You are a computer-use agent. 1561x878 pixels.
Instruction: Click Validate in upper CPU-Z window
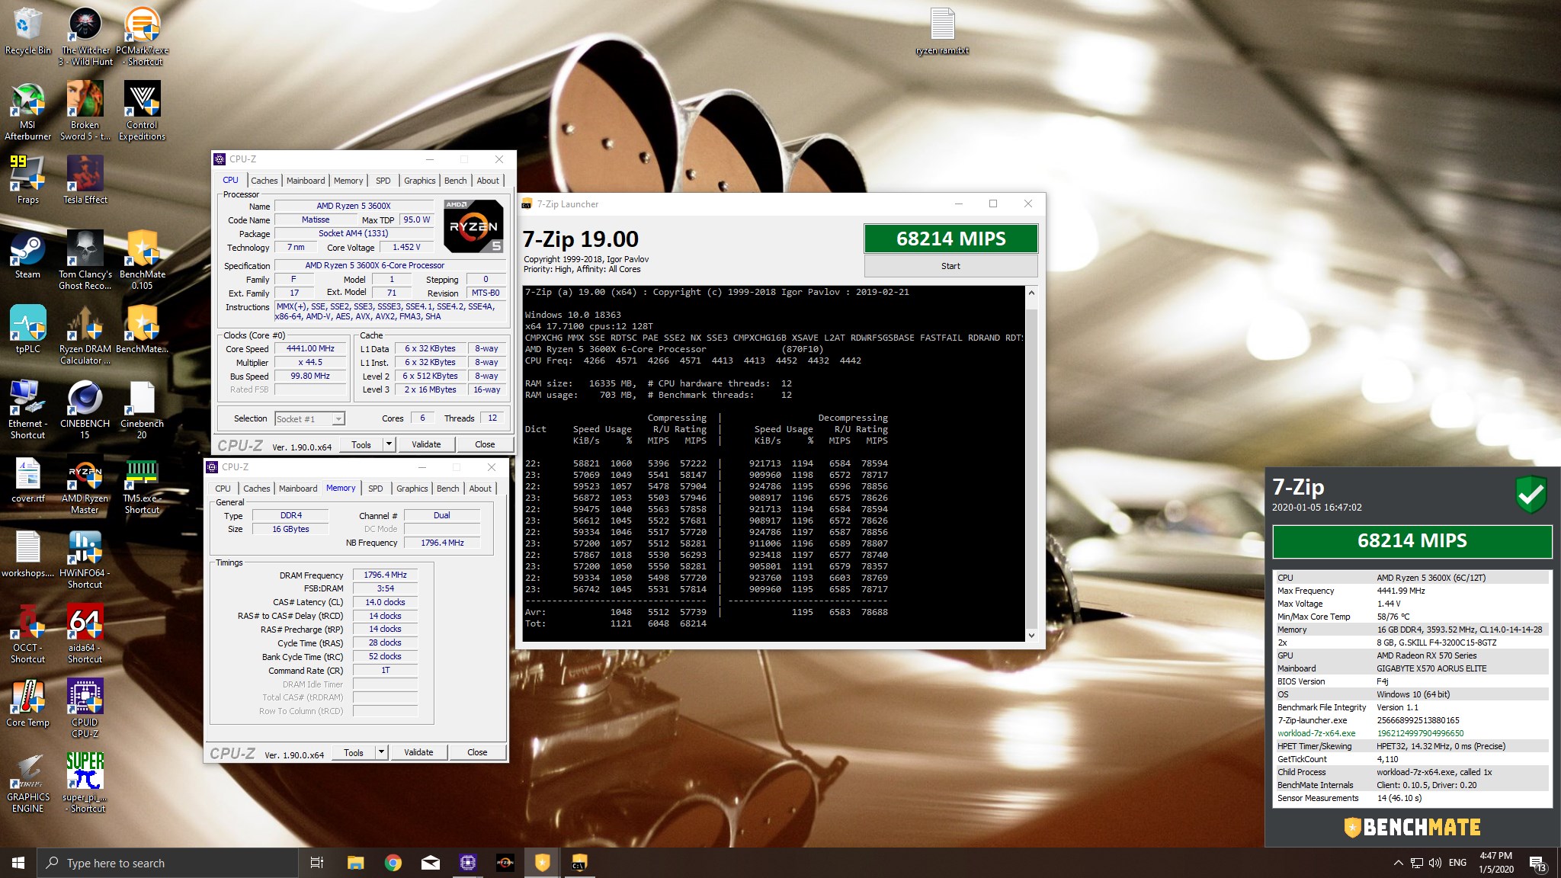coord(426,444)
